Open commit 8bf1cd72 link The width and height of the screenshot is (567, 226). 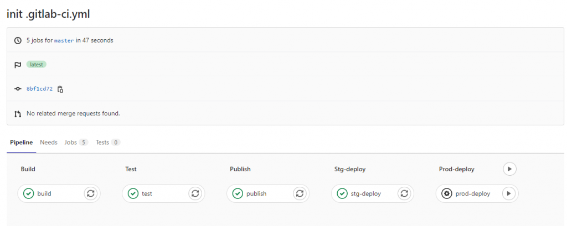pyautogui.click(x=40, y=89)
